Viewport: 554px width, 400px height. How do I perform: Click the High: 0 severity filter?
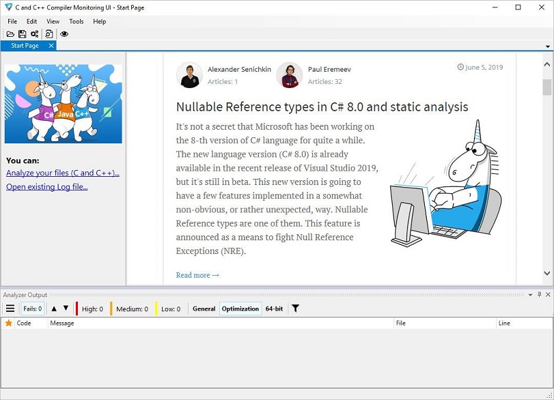pyautogui.click(x=92, y=309)
